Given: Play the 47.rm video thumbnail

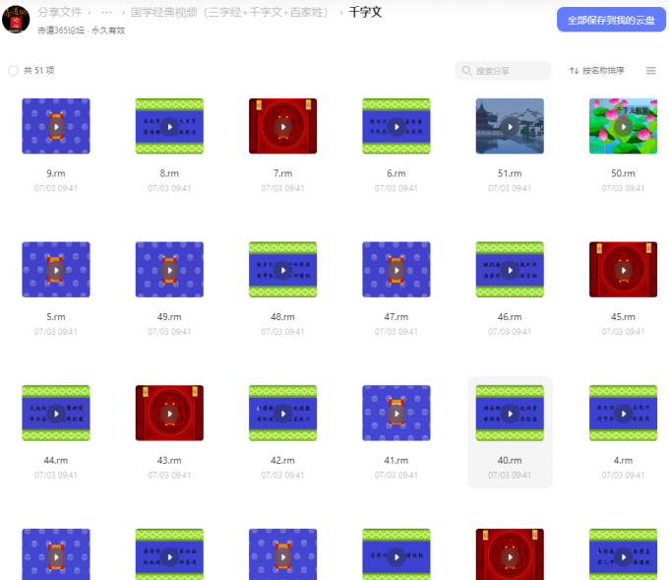Looking at the screenshot, I should pyautogui.click(x=396, y=270).
